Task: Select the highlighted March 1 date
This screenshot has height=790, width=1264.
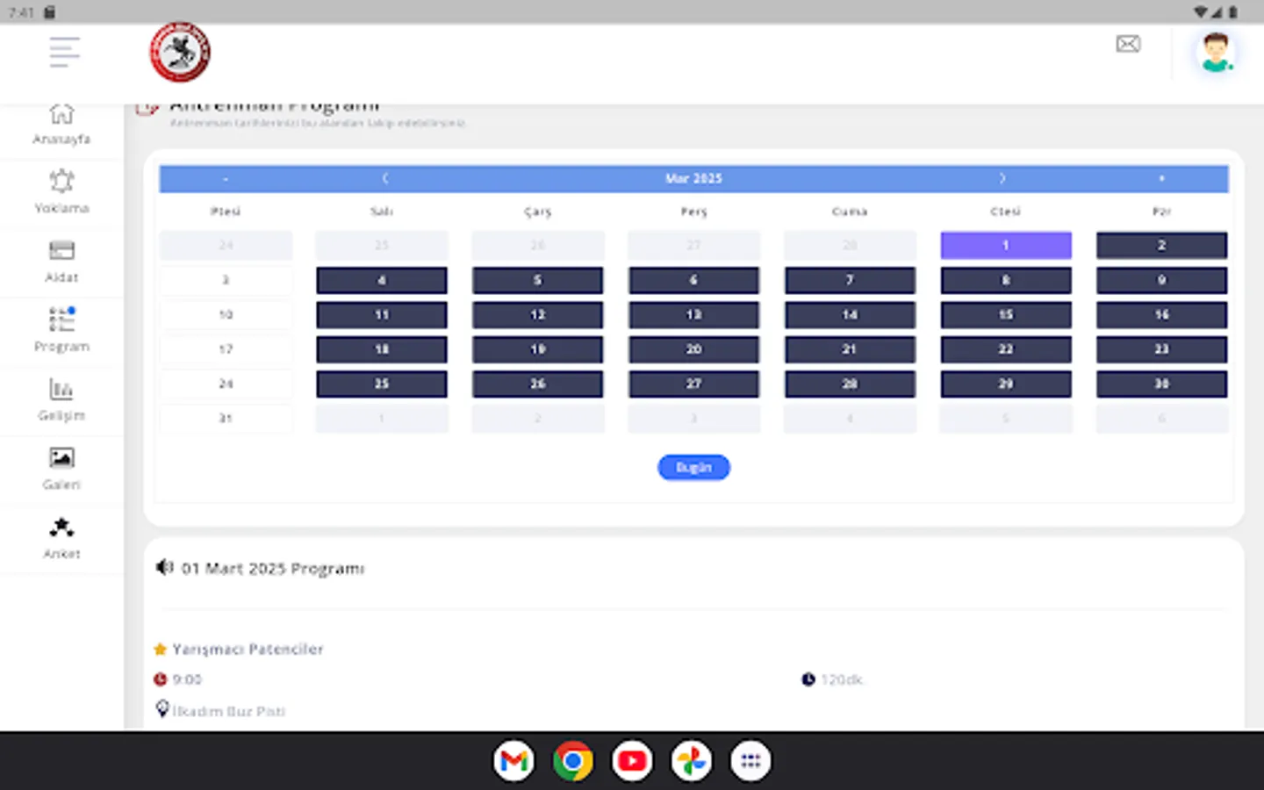Action: pos(1005,245)
